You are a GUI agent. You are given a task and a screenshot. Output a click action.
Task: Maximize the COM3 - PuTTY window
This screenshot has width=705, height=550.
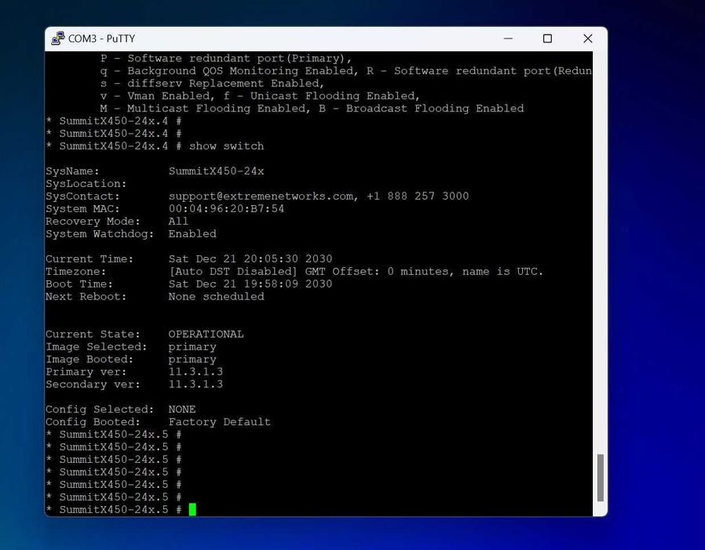point(547,38)
